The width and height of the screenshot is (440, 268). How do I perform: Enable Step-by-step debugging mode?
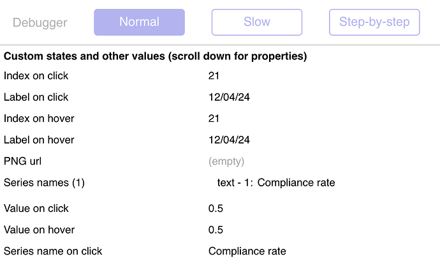pos(374,22)
